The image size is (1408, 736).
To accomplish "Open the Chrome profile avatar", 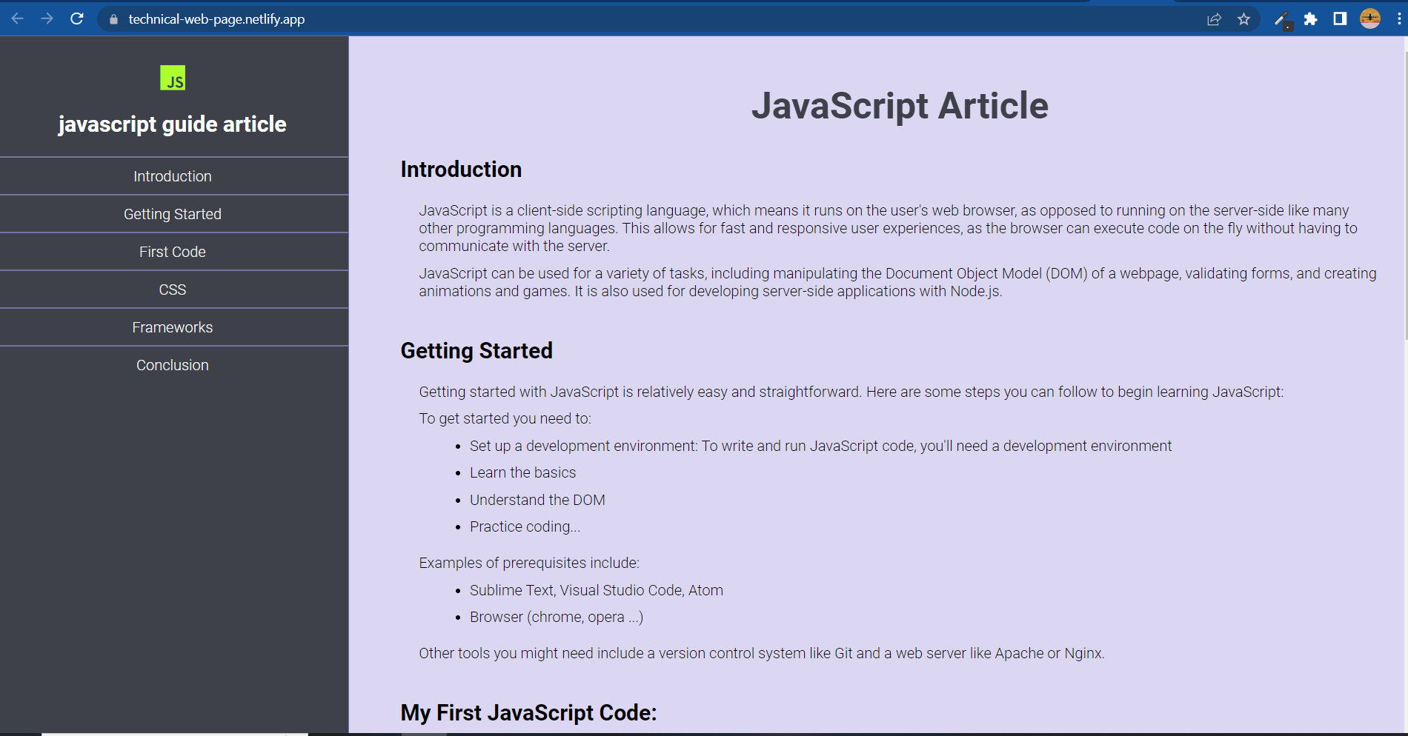I will 1370,19.
